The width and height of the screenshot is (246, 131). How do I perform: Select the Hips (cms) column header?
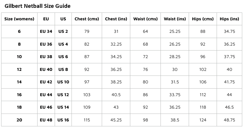click(x=203, y=19)
